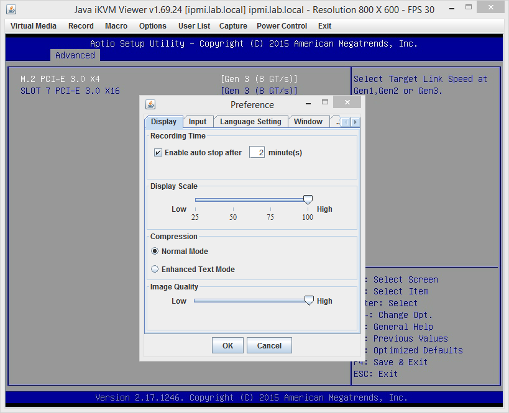The width and height of the screenshot is (509, 413).
Task: Select Enhanced Text Mode compression
Action: 155,269
